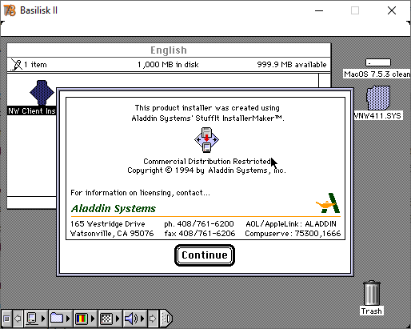
Task: Select the MacOS 7.5.3 clean disk icon
Action: tap(378, 62)
